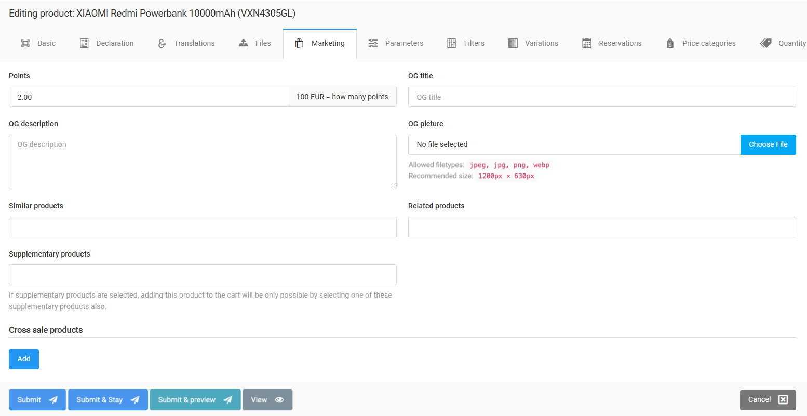Cancel editing the product
Viewport: 807px width, 416px height.
(768, 400)
